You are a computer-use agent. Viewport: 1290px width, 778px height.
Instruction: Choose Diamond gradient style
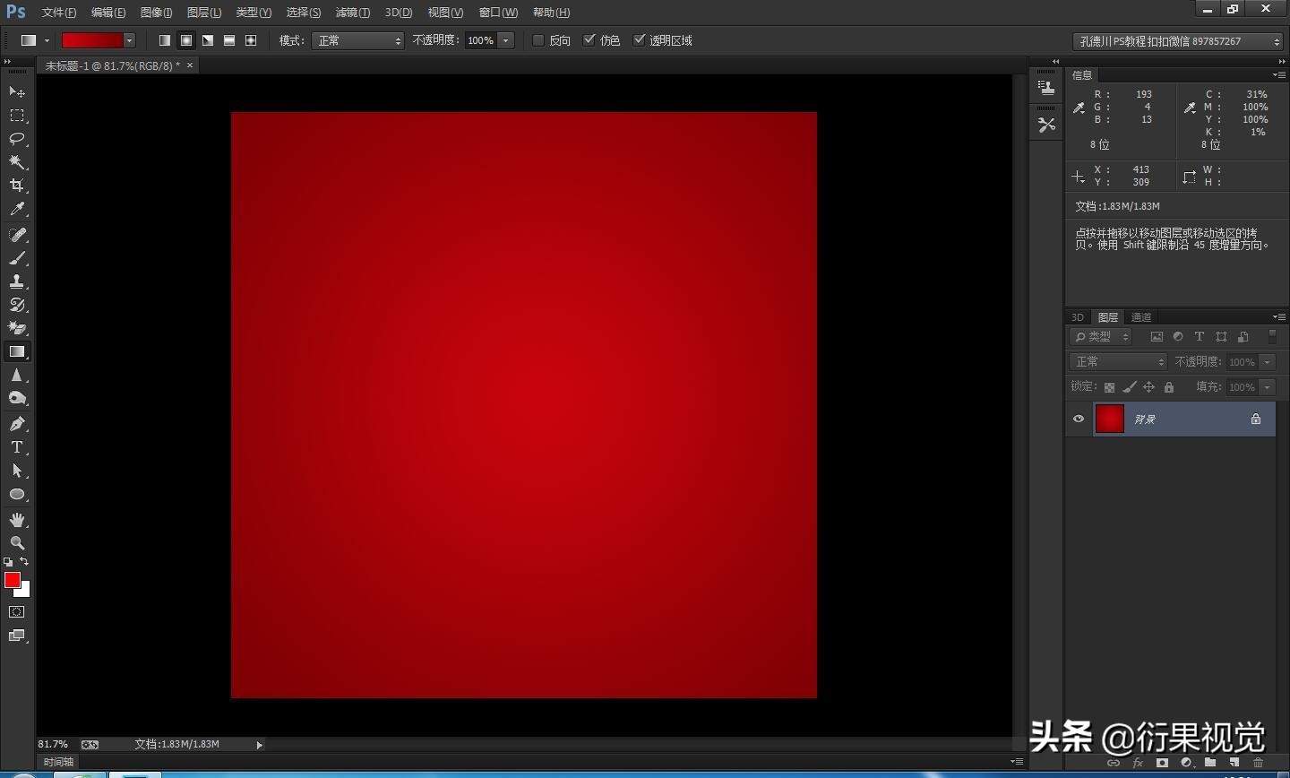pyautogui.click(x=251, y=40)
